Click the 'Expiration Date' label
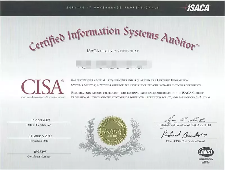This screenshot has width=225, height=170. click(39, 141)
